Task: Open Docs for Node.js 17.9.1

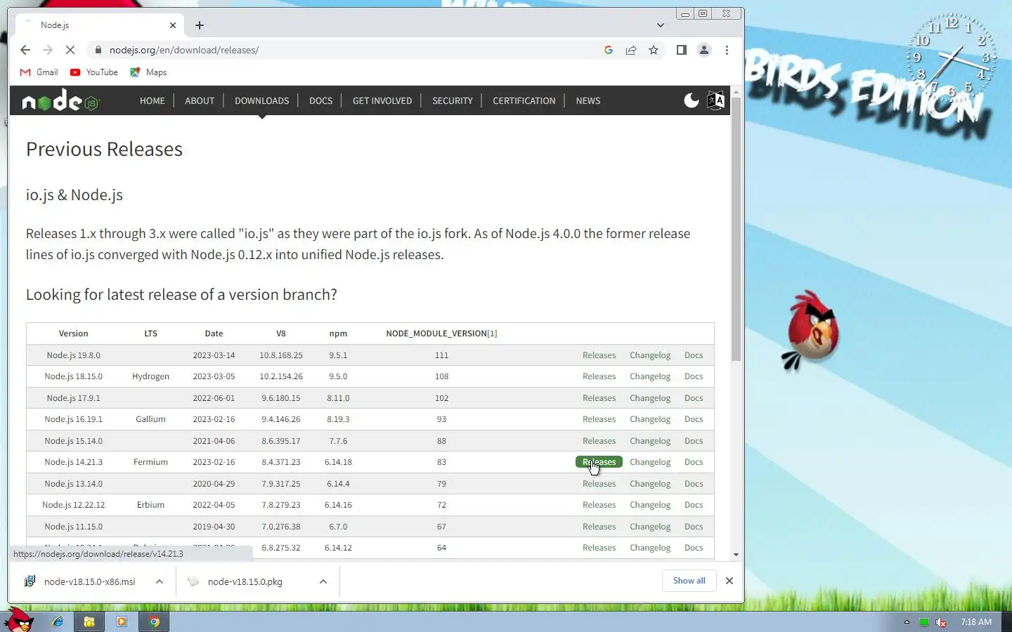Action: pyautogui.click(x=694, y=398)
